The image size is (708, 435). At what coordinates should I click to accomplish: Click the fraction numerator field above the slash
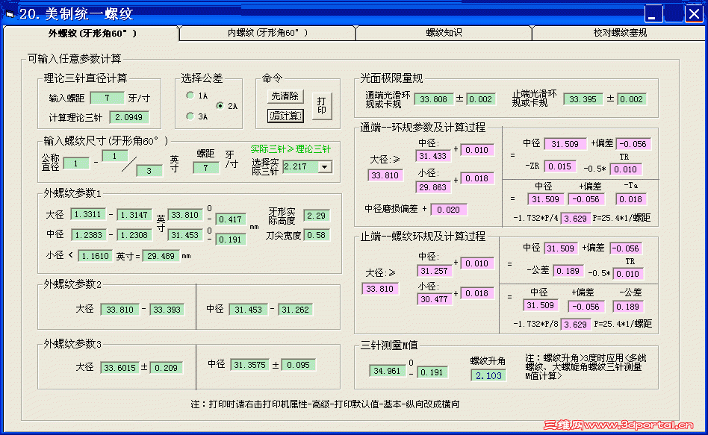pos(115,156)
